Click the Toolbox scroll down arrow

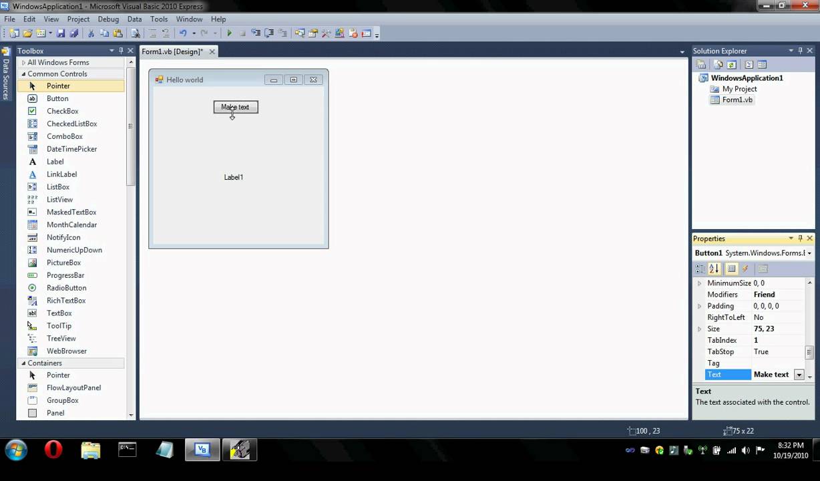coord(131,415)
